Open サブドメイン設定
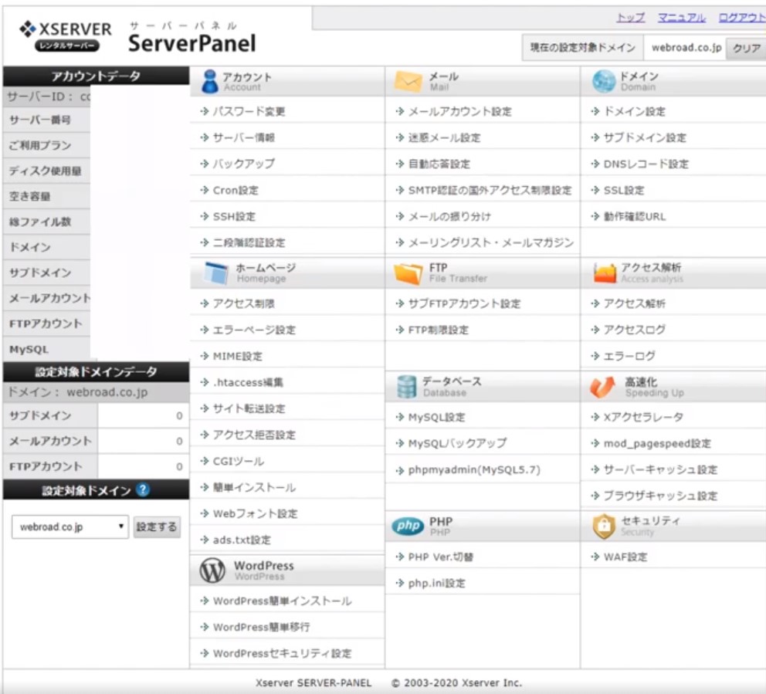Image resolution: width=766 pixels, height=694 pixels. [x=645, y=137]
